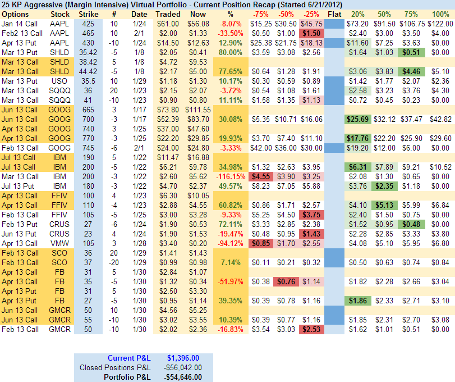Screen dimensions: 455x382
Task: Click the Flat column header
Action: [335, 13]
